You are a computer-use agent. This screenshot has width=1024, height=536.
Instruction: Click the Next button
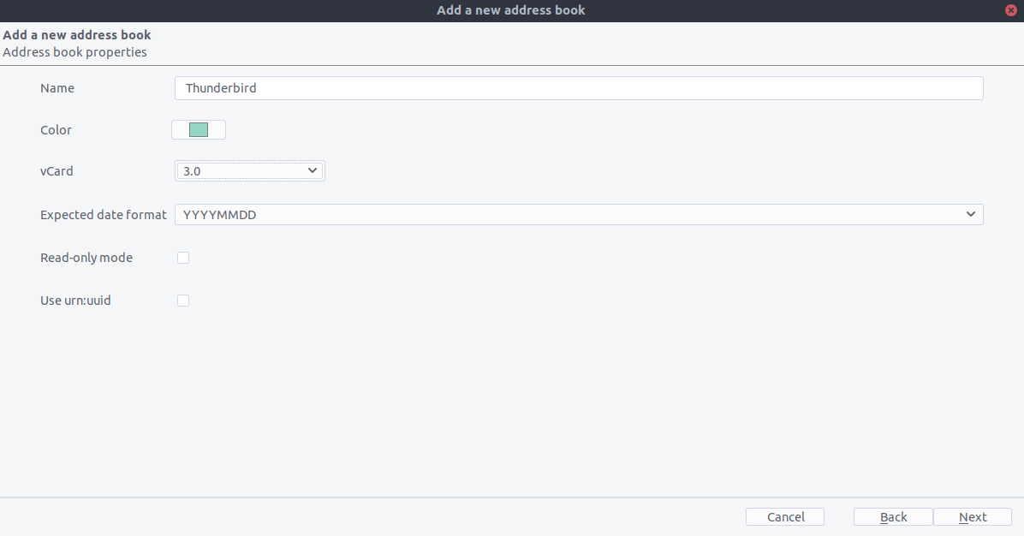[973, 516]
